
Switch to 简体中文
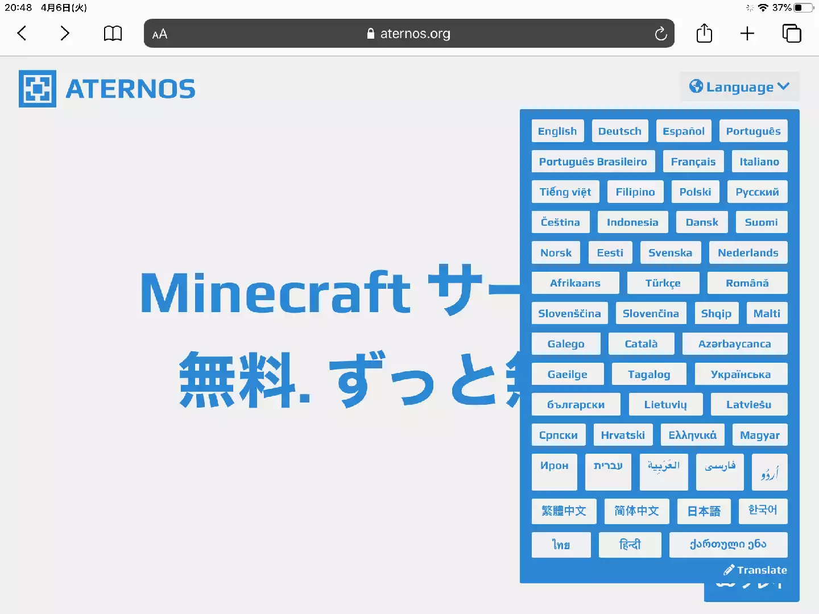[637, 511]
